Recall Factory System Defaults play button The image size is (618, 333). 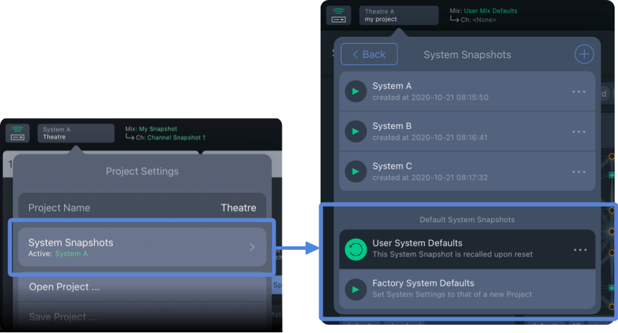(x=355, y=289)
